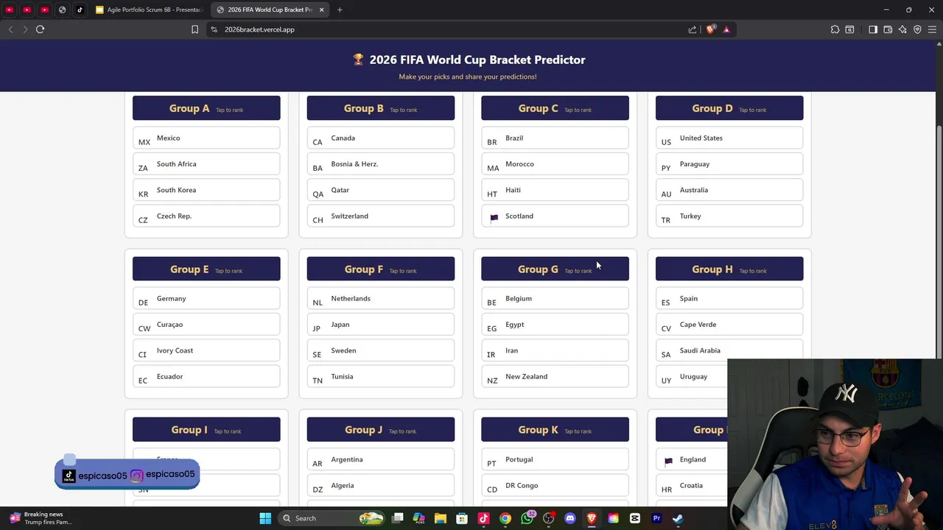
Task: Open site information icon beside the URL
Action: pyautogui.click(x=214, y=29)
